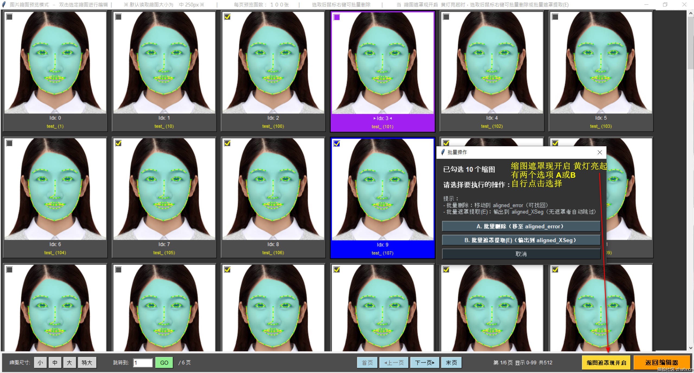Check the checkbox on test_(1) thumbnail
Screen dimensions: 694x373
(x=9, y=17)
